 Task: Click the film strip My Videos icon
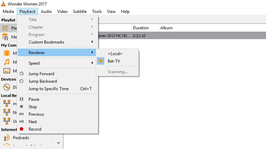(x=7, y=53)
